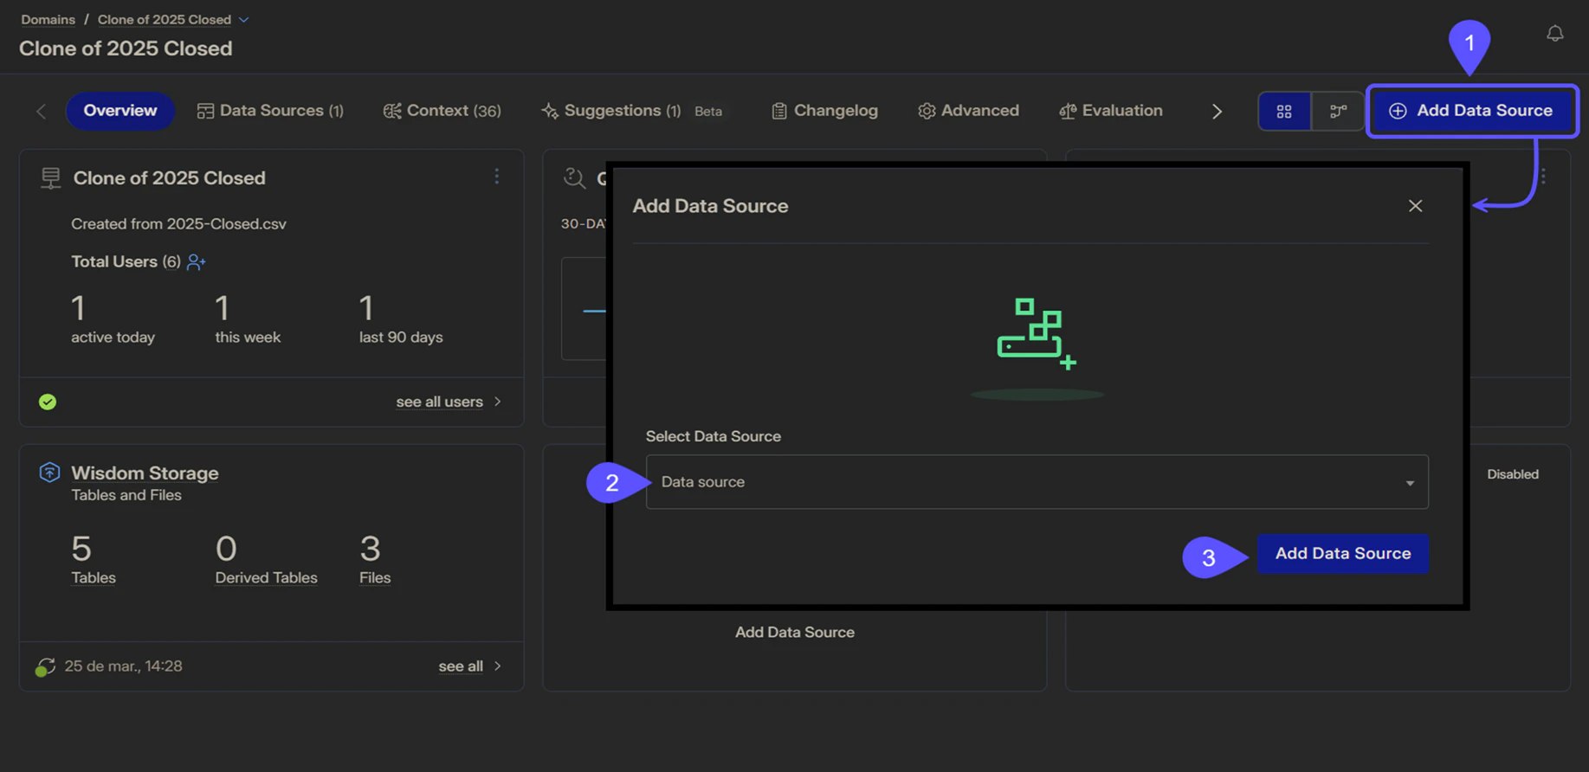Open the notifications bell icon
Image resolution: width=1589 pixels, height=772 pixels.
coord(1554,33)
